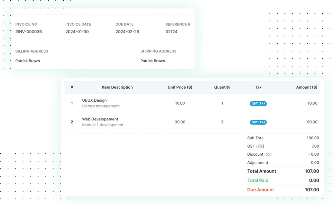Screen dimensions: 335x206
Task: Select the Adjustment row
Action: click(x=258, y=163)
